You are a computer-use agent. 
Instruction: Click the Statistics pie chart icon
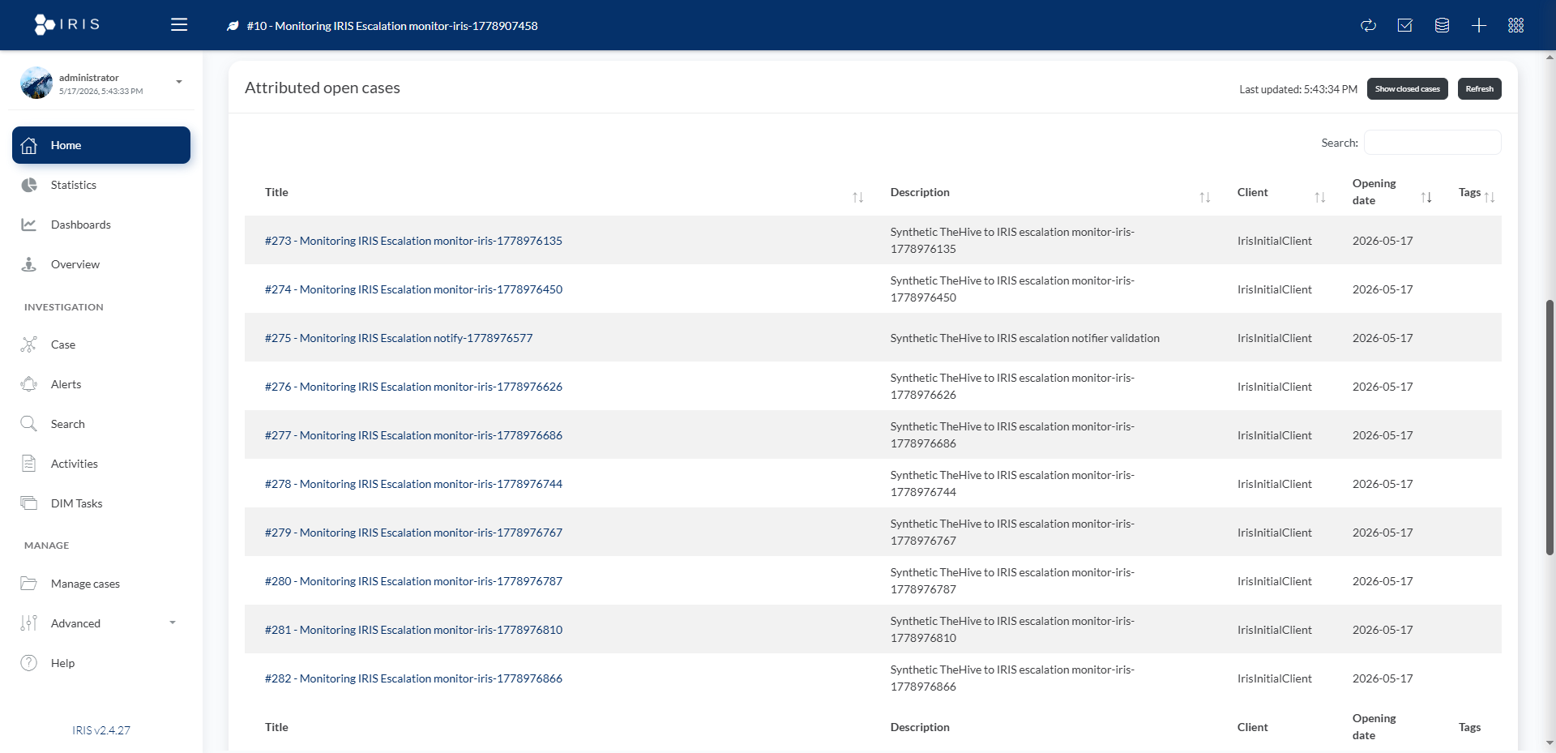[x=29, y=185]
